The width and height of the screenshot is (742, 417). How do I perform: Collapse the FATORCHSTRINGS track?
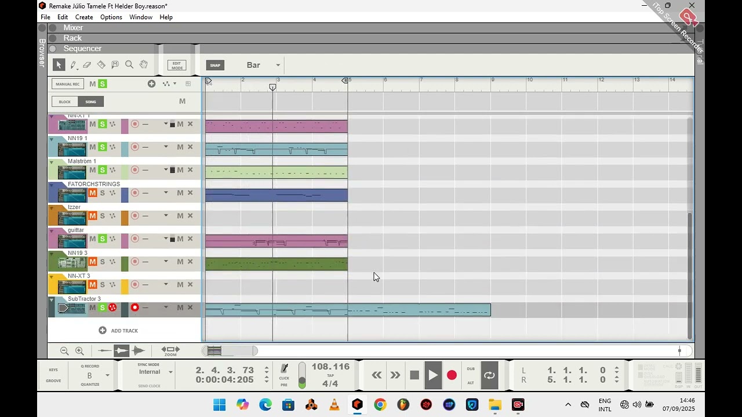[x=51, y=185]
